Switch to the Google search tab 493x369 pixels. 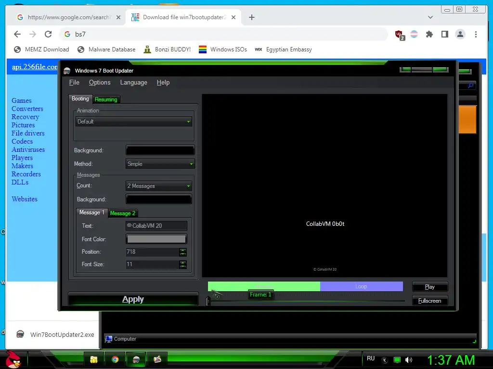68,17
